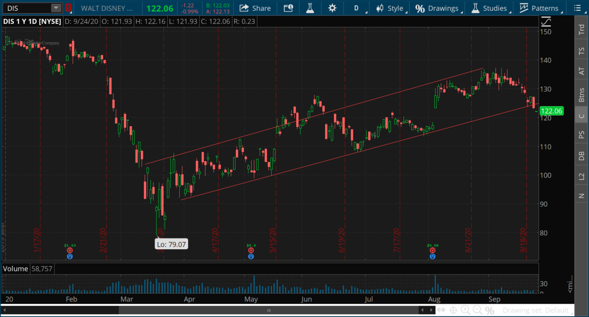Click the percent drawing tool icon

pos(489,310)
